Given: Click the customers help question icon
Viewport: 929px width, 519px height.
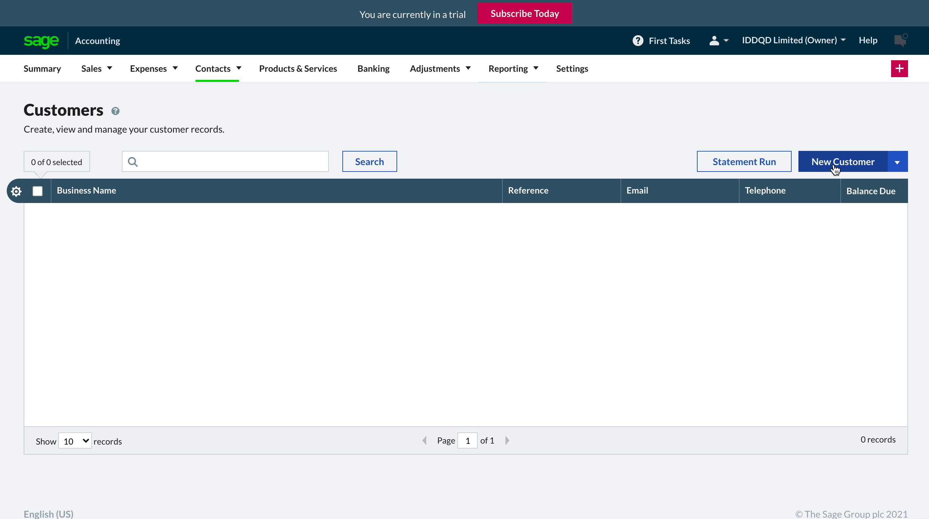Looking at the screenshot, I should point(115,110).
